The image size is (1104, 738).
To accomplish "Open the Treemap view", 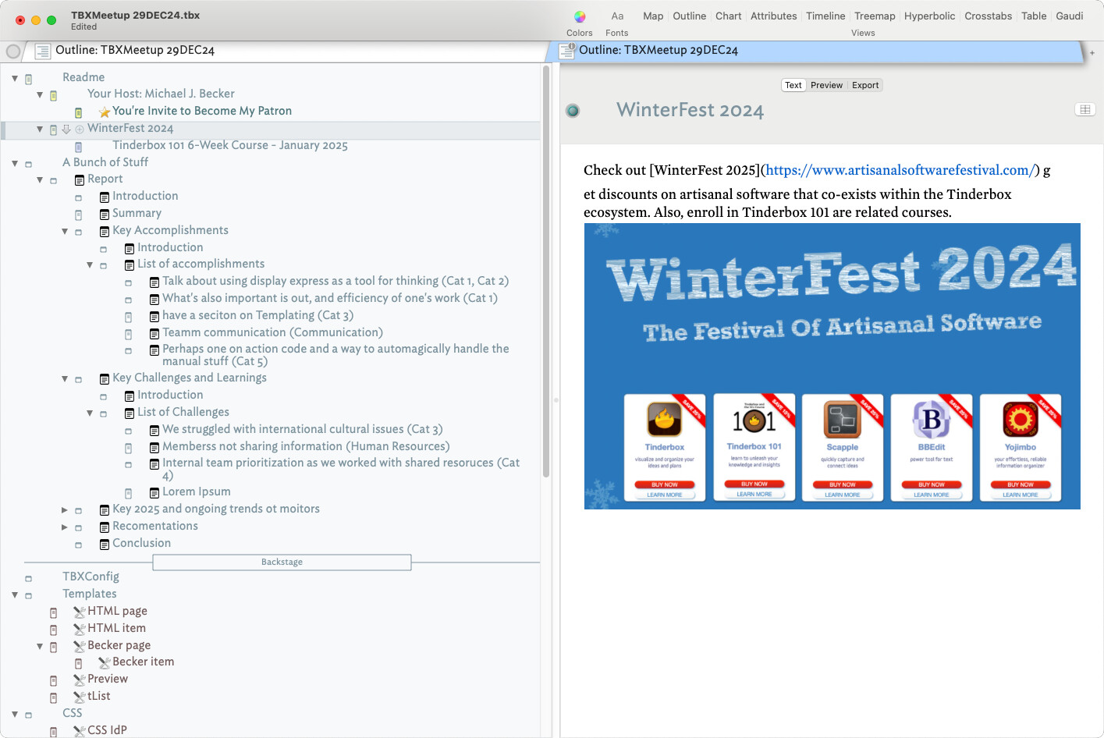I will [875, 16].
